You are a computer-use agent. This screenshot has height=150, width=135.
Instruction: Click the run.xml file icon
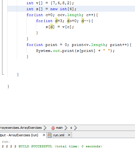pyautogui.click(x=50, y=135)
